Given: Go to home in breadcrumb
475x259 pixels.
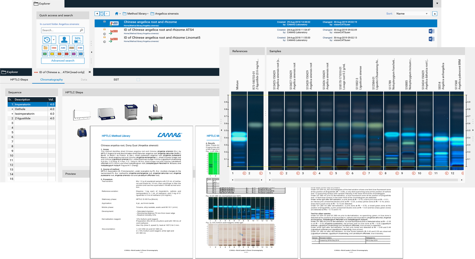Looking at the screenshot, I should [116, 14].
